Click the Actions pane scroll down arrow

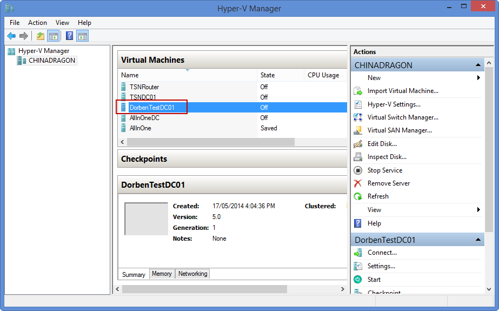(x=489, y=289)
